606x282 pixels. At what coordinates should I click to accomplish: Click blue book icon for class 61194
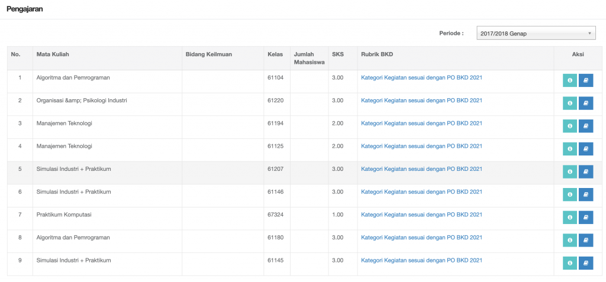pos(586,126)
